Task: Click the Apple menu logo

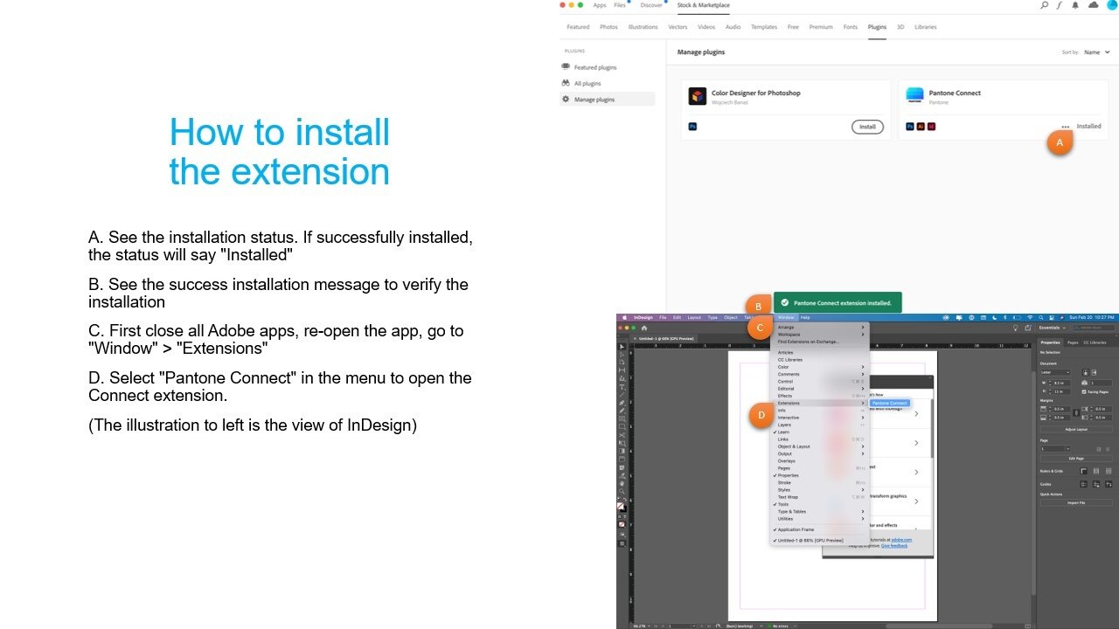Action: (623, 317)
